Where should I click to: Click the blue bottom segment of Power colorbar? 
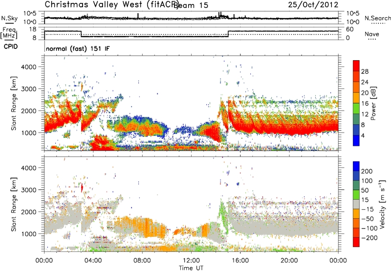[x=356, y=140]
